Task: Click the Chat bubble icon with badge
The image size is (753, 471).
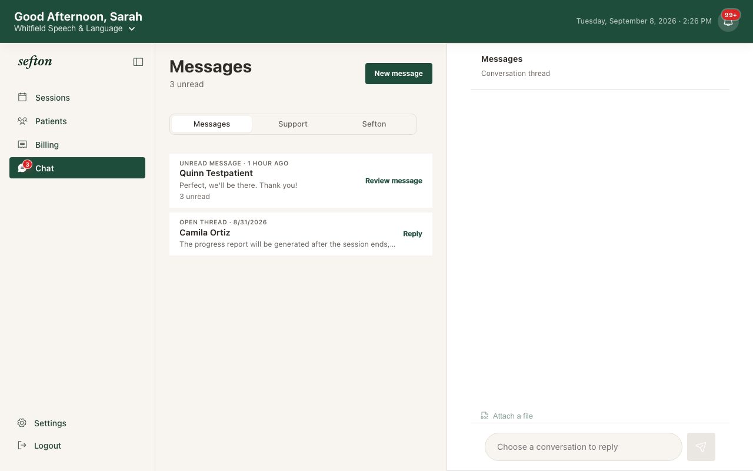Action: point(24,167)
